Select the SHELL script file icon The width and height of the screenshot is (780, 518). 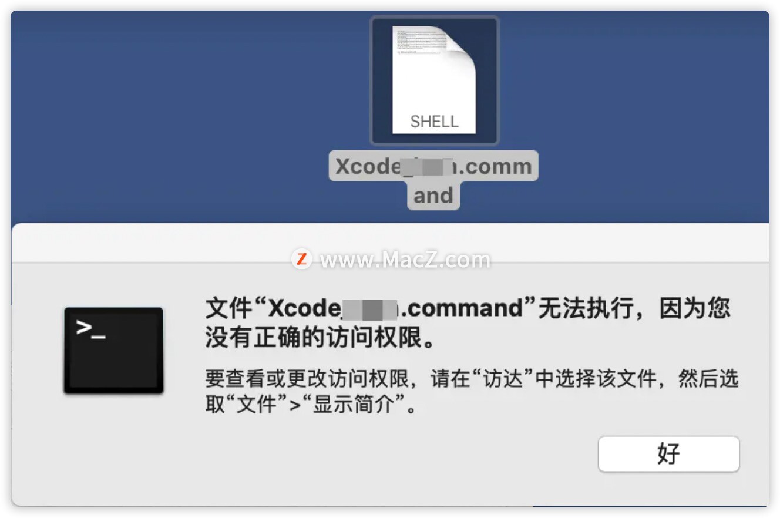click(x=434, y=80)
